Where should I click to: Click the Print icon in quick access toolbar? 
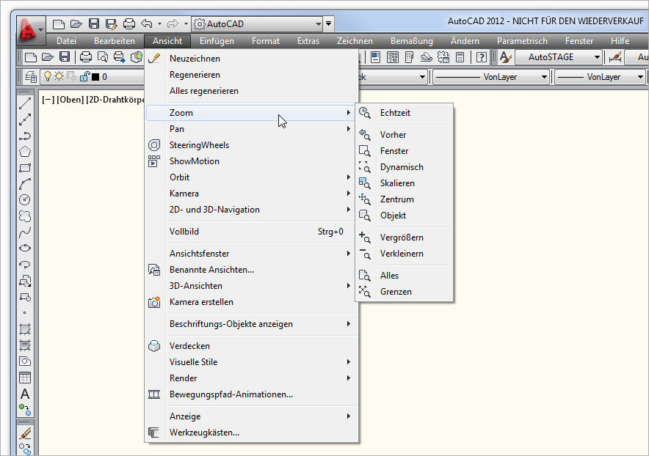pyautogui.click(x=129, y=24)
